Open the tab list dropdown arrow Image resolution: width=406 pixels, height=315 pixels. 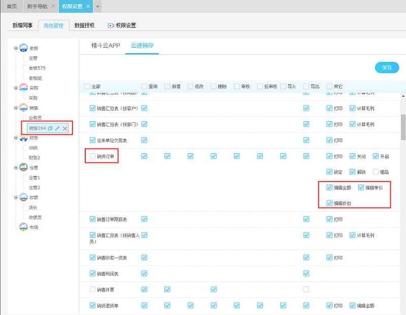point(97,7)
